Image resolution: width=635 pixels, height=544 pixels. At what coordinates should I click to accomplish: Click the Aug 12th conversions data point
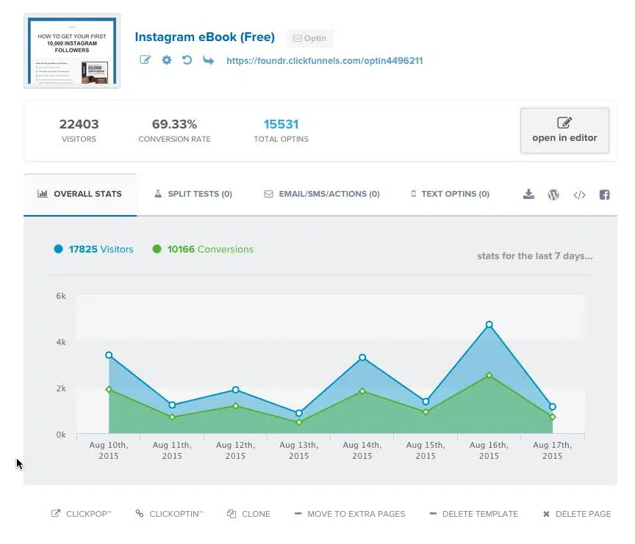pos(236,406)
